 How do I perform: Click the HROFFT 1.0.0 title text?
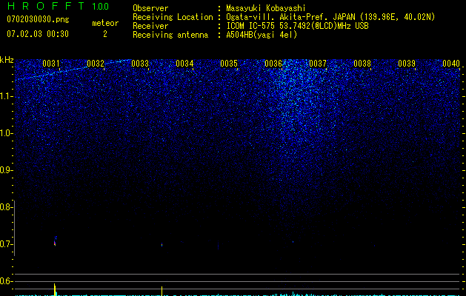(x=58, y=6)
